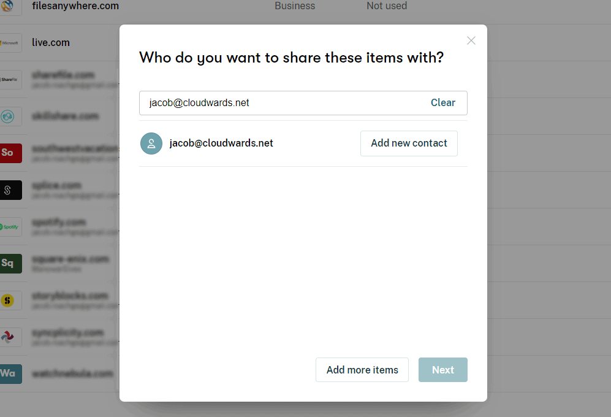
Task: Click the teal "Wa" watchnebula icon
Action: pos(10,373)
